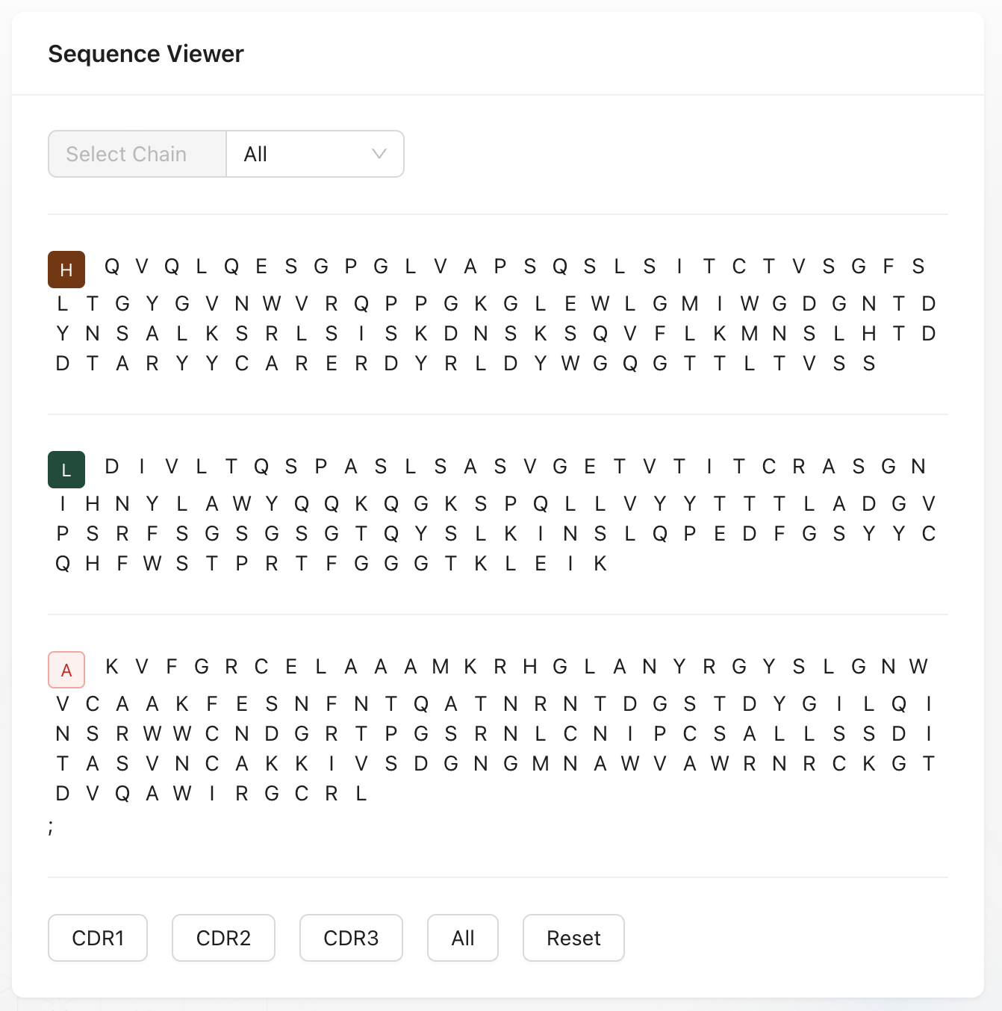The image size is (1002, 1011).
Task: Click the dropdown chevron next to All
Action: [x=378, y=154]
